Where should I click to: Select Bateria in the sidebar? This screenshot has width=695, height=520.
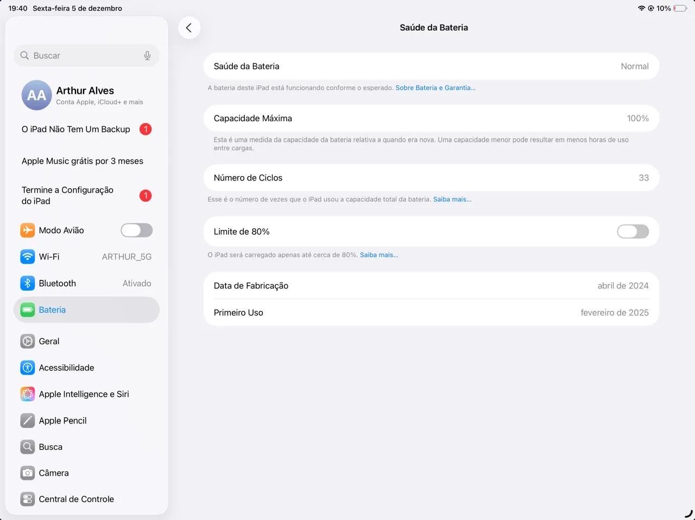[52, 310]
